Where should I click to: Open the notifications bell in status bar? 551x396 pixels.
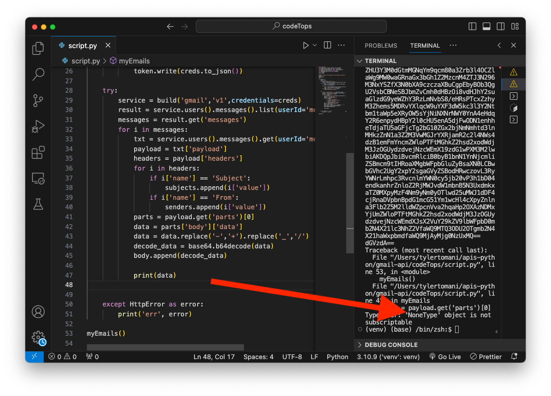(x=514, y=357)
